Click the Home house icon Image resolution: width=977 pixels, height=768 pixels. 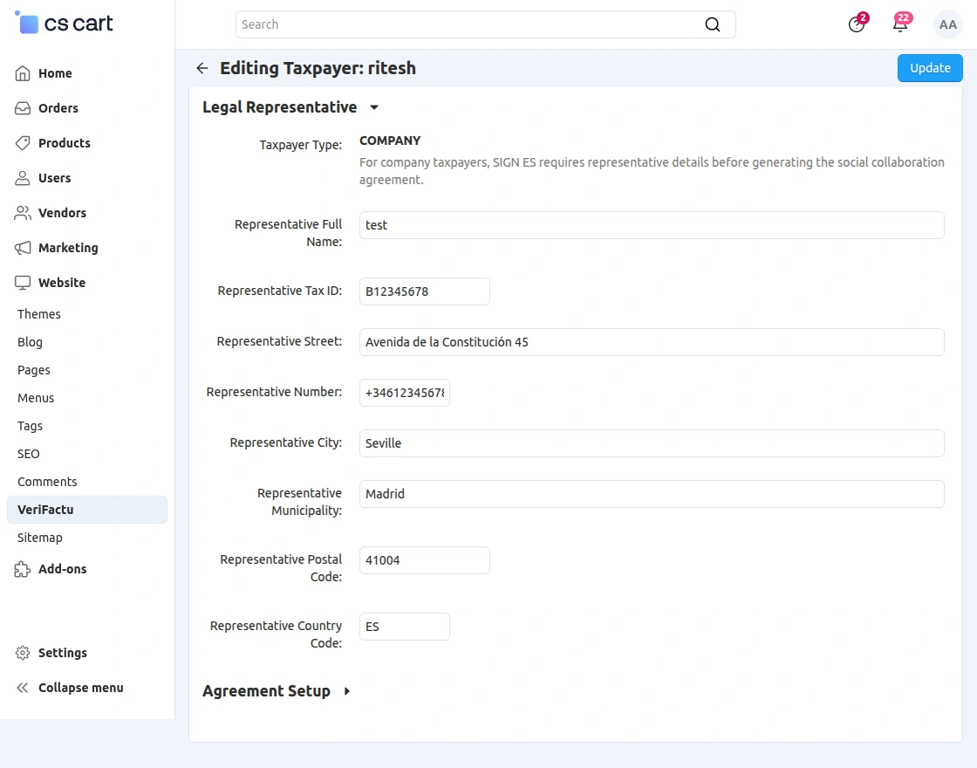pyautogui.click(x=23, y=73)
